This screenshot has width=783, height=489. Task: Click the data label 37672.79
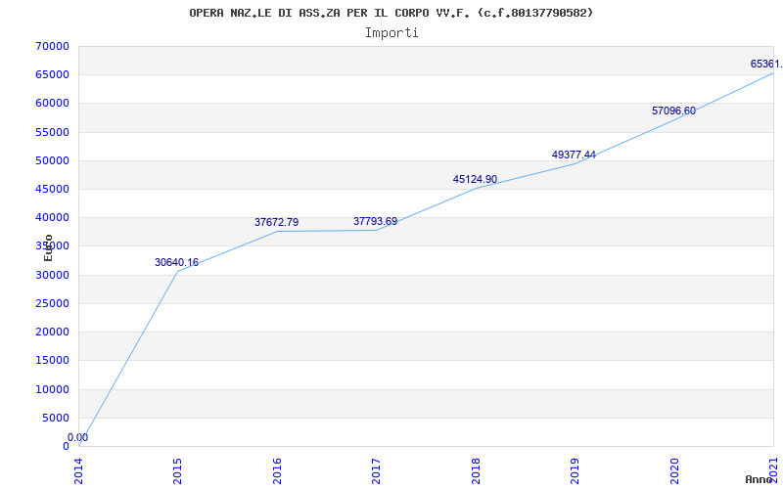pos(277,223)
